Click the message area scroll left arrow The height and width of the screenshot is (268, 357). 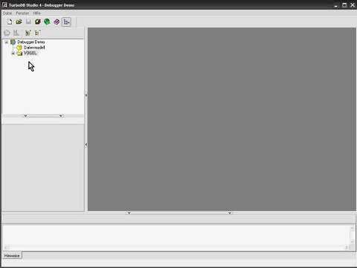[6, 247]
